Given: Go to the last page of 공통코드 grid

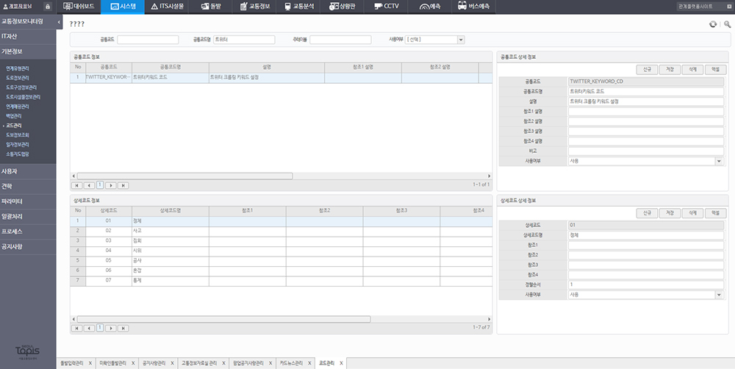Looking at the screenshot, I should [x=123, y=185].
